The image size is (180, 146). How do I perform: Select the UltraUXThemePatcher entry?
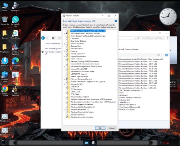click(127, 105)
